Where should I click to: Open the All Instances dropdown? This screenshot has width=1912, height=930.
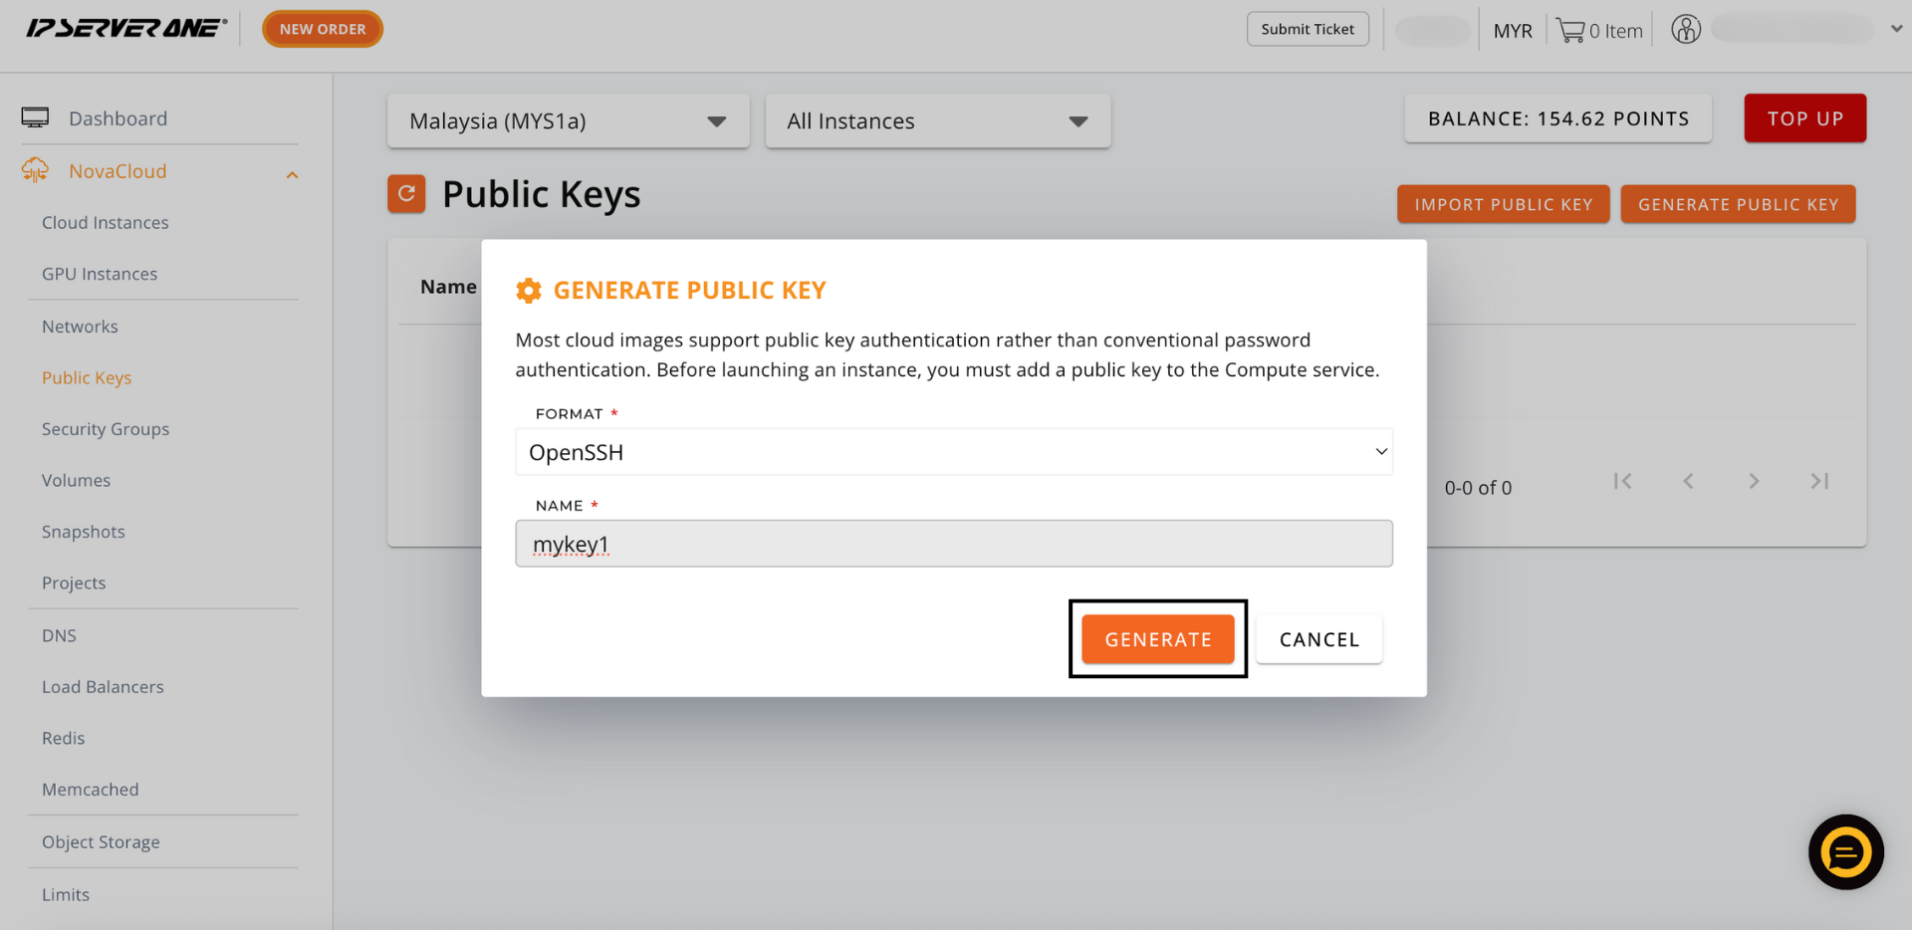click(938, 121)
